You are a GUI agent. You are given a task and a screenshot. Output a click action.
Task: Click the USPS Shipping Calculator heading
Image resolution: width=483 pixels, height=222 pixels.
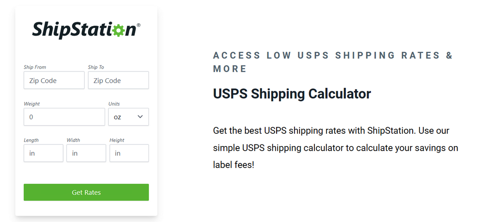point(292,94)
